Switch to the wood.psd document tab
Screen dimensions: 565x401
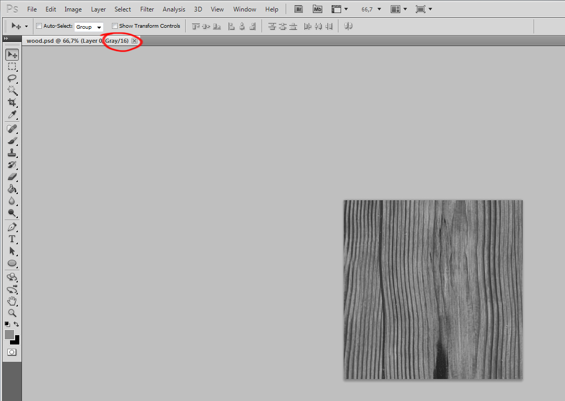pyautogui.click(x=77, y=41)
